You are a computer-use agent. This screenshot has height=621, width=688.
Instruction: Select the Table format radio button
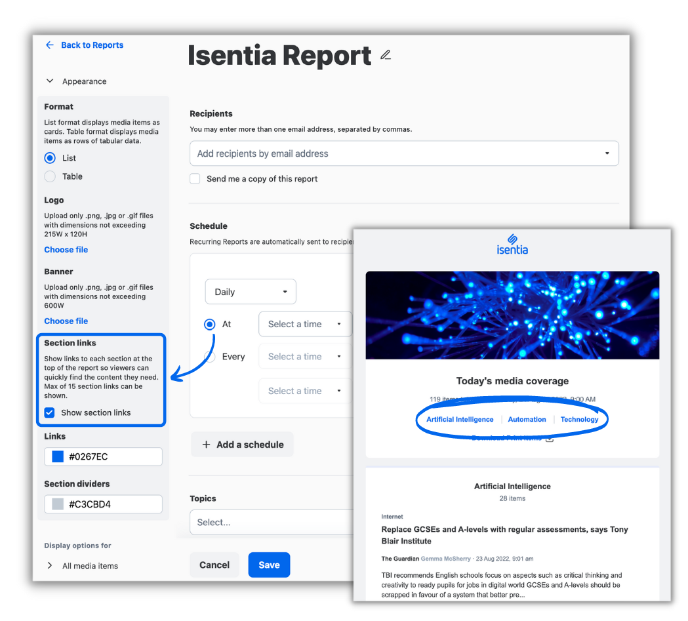(x=50, y=176)
